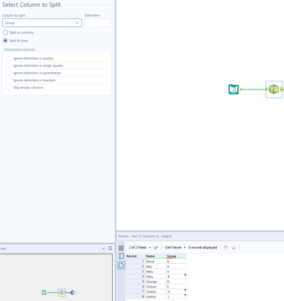Click record number 1 row header

pos(135,261)
